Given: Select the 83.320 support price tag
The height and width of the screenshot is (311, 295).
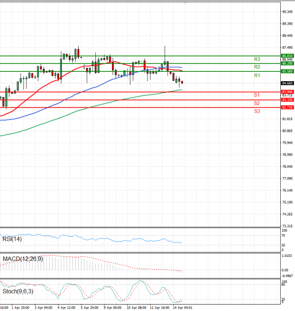Looking at the screenshot, I should coord(287,100).
